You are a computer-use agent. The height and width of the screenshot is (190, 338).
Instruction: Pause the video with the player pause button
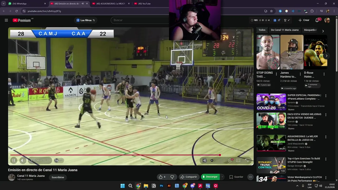click(x=14, y=160)
